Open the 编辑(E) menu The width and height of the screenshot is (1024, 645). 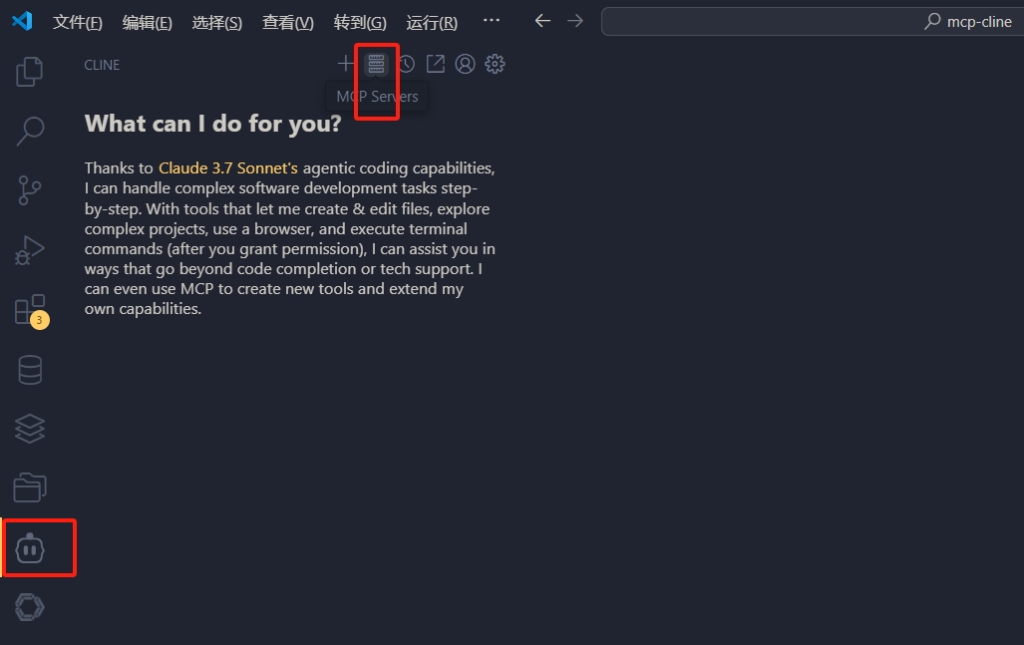(147, 22)
